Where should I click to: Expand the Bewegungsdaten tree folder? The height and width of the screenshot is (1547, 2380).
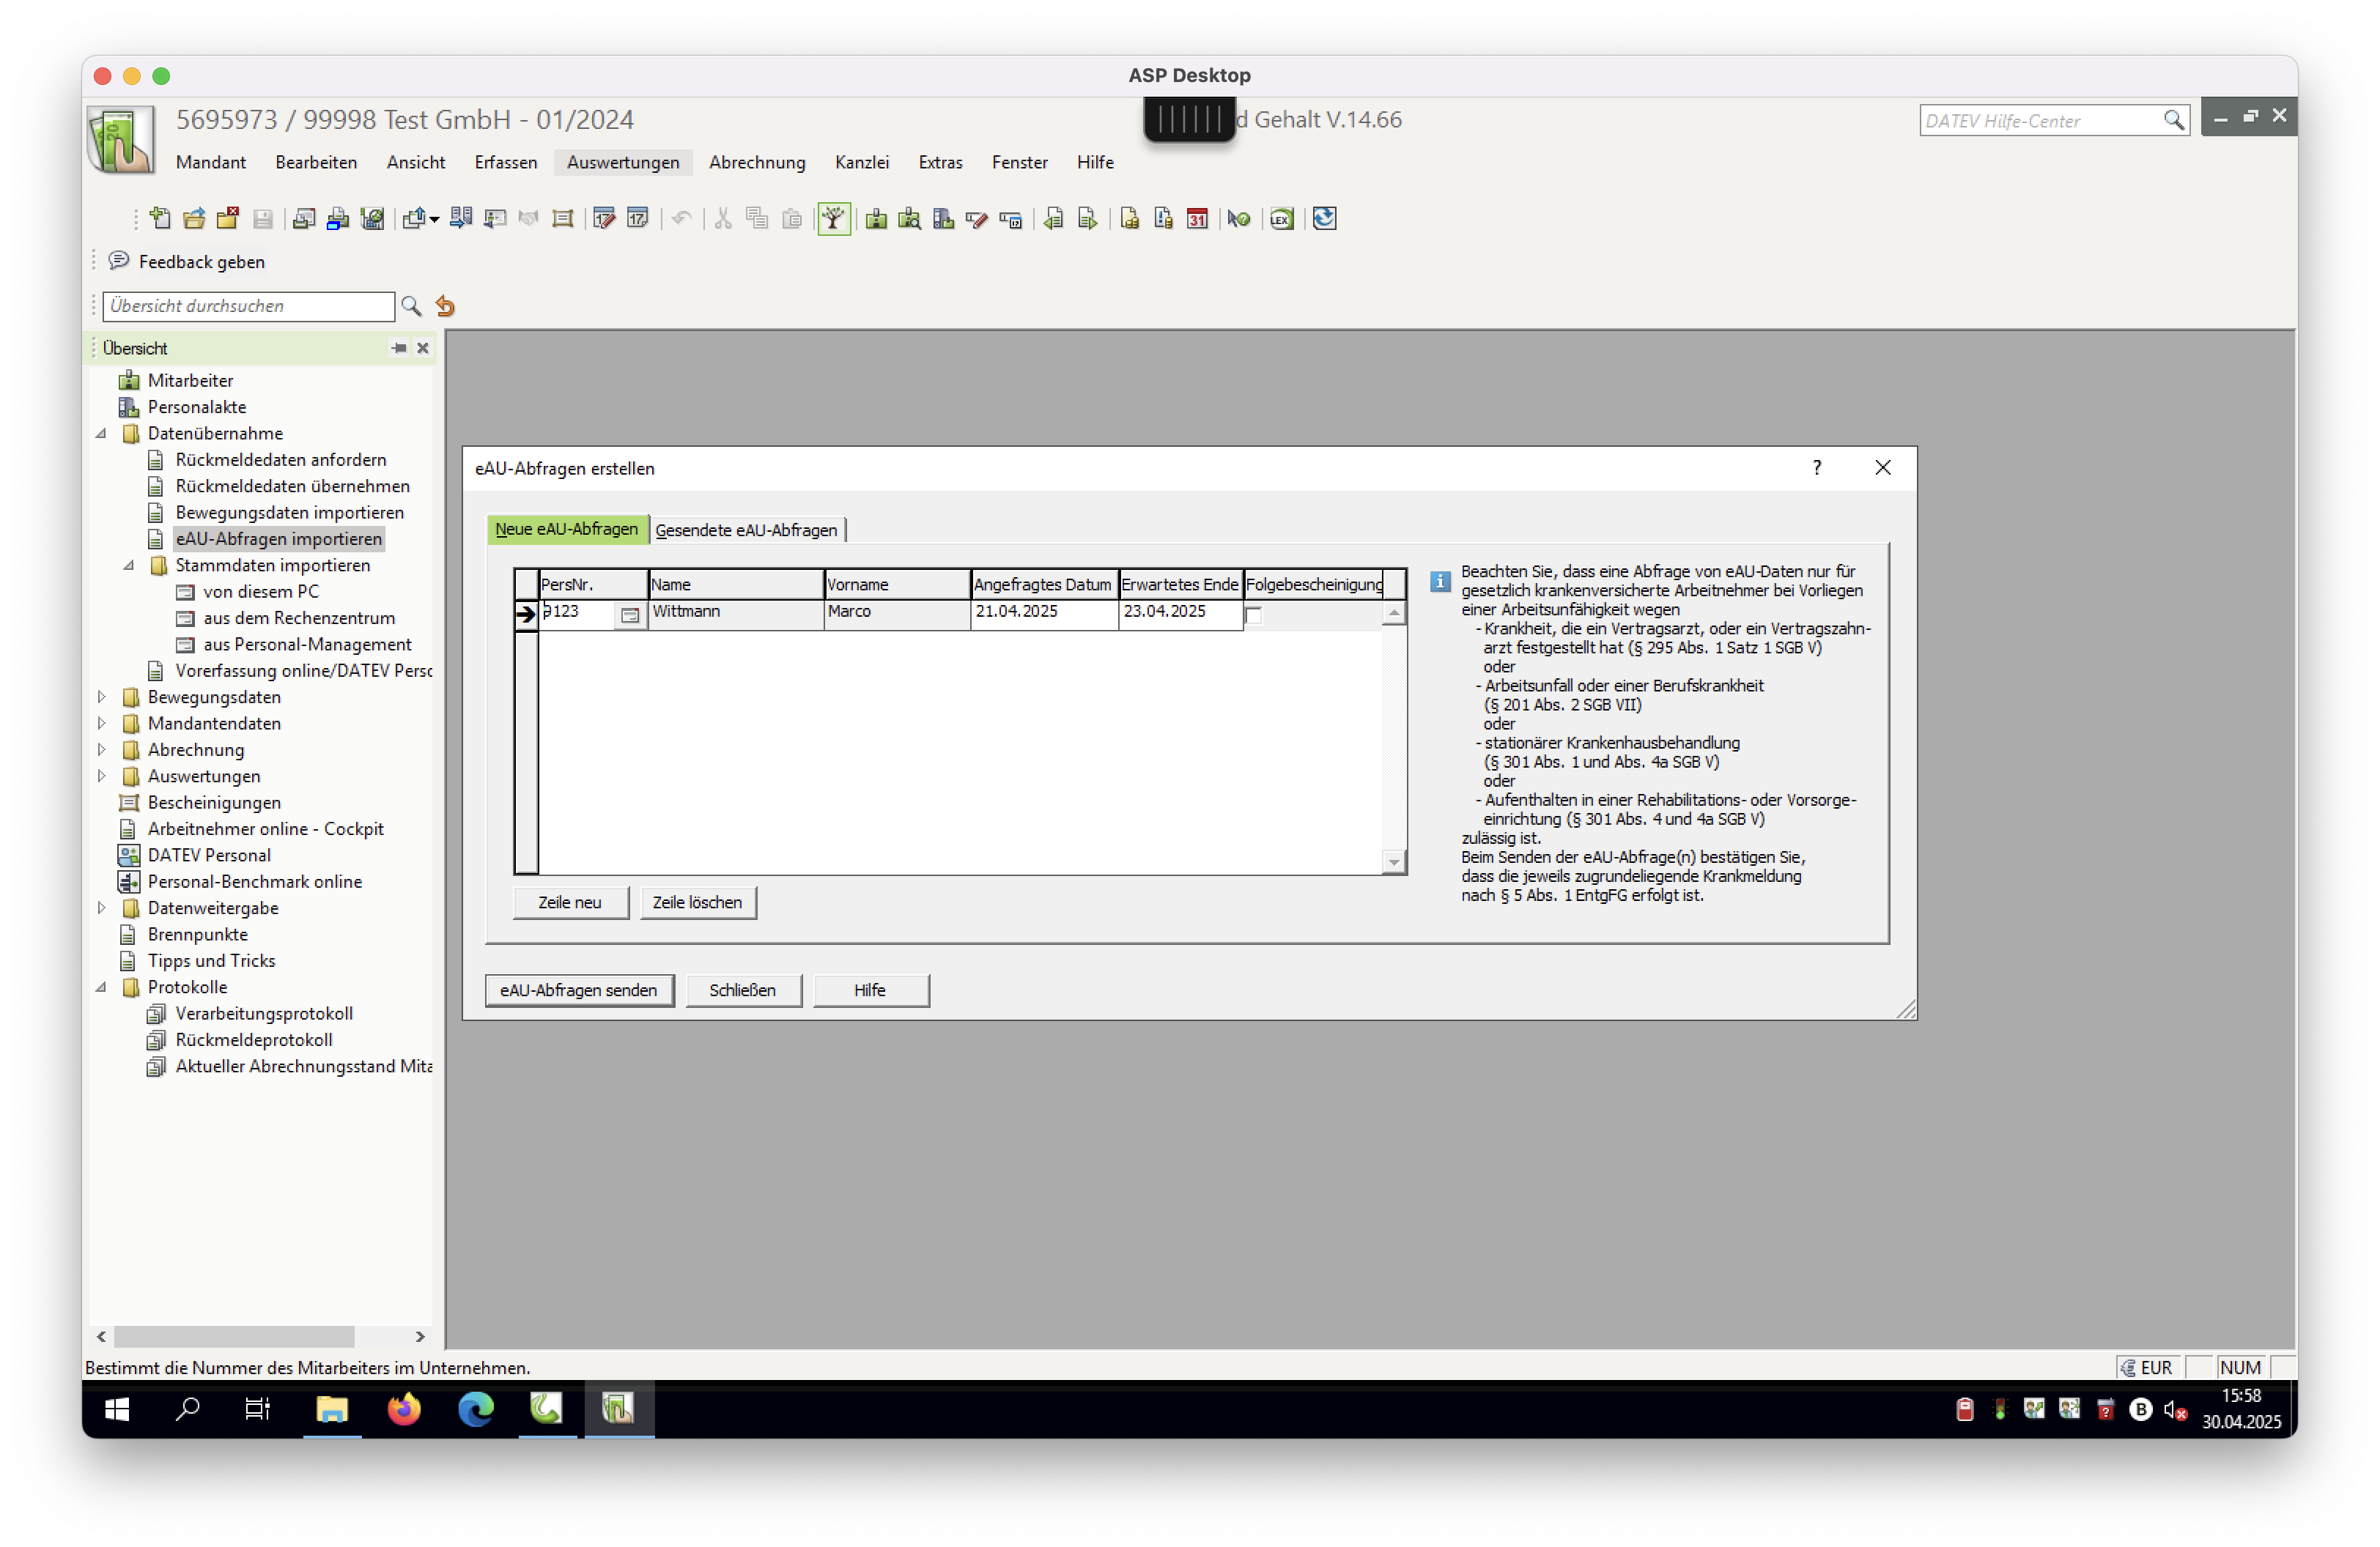click(101, 697)
